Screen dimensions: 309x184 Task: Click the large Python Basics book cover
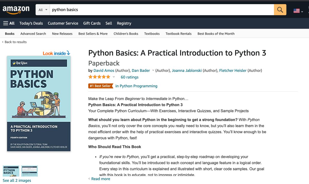pyautogui.click(x=39, y=104)
